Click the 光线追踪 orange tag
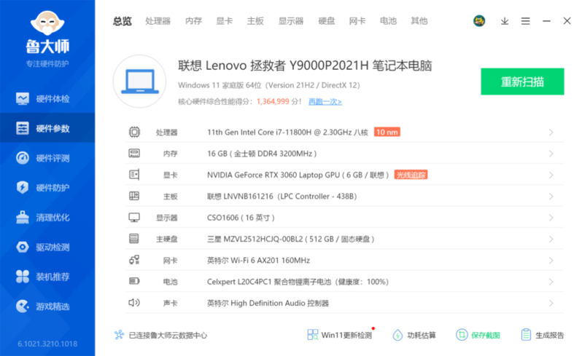This screenshot has width=582, height=356. [411, 175]
